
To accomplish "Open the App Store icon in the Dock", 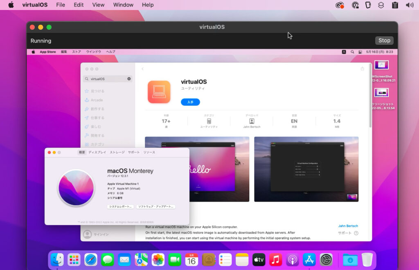I will coord(309,259).
